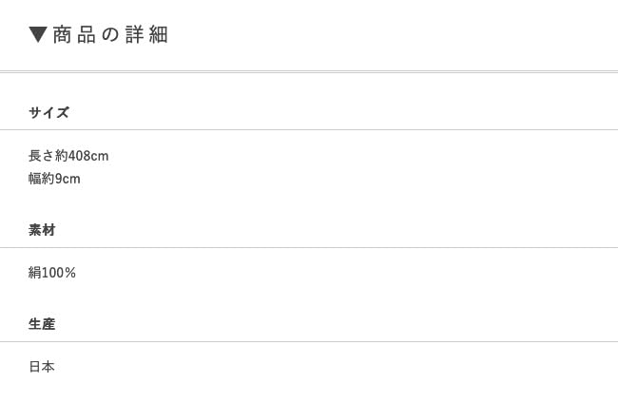Click the 絹 character in the material line
This screenshot has width=618, height=403.
34,273
